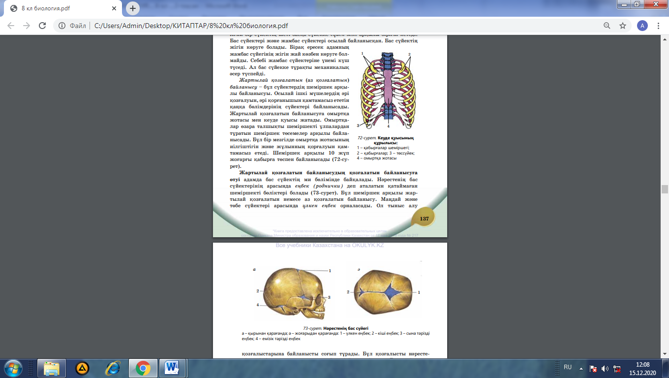Click 'Все учебники Казахстана на OKULYK.KZ' header
The width and height of the screenshot is (669, 378).
[x=330, y=245]
